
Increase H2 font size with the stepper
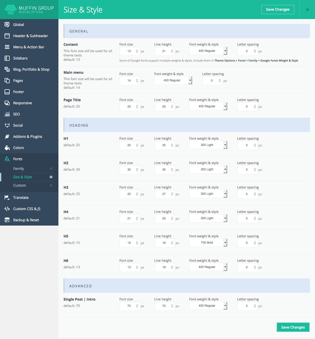[137, 168]
